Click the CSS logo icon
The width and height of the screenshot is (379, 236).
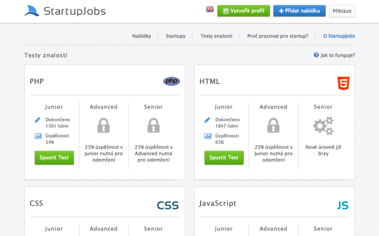pyautogui.click(x=167, y=205)
